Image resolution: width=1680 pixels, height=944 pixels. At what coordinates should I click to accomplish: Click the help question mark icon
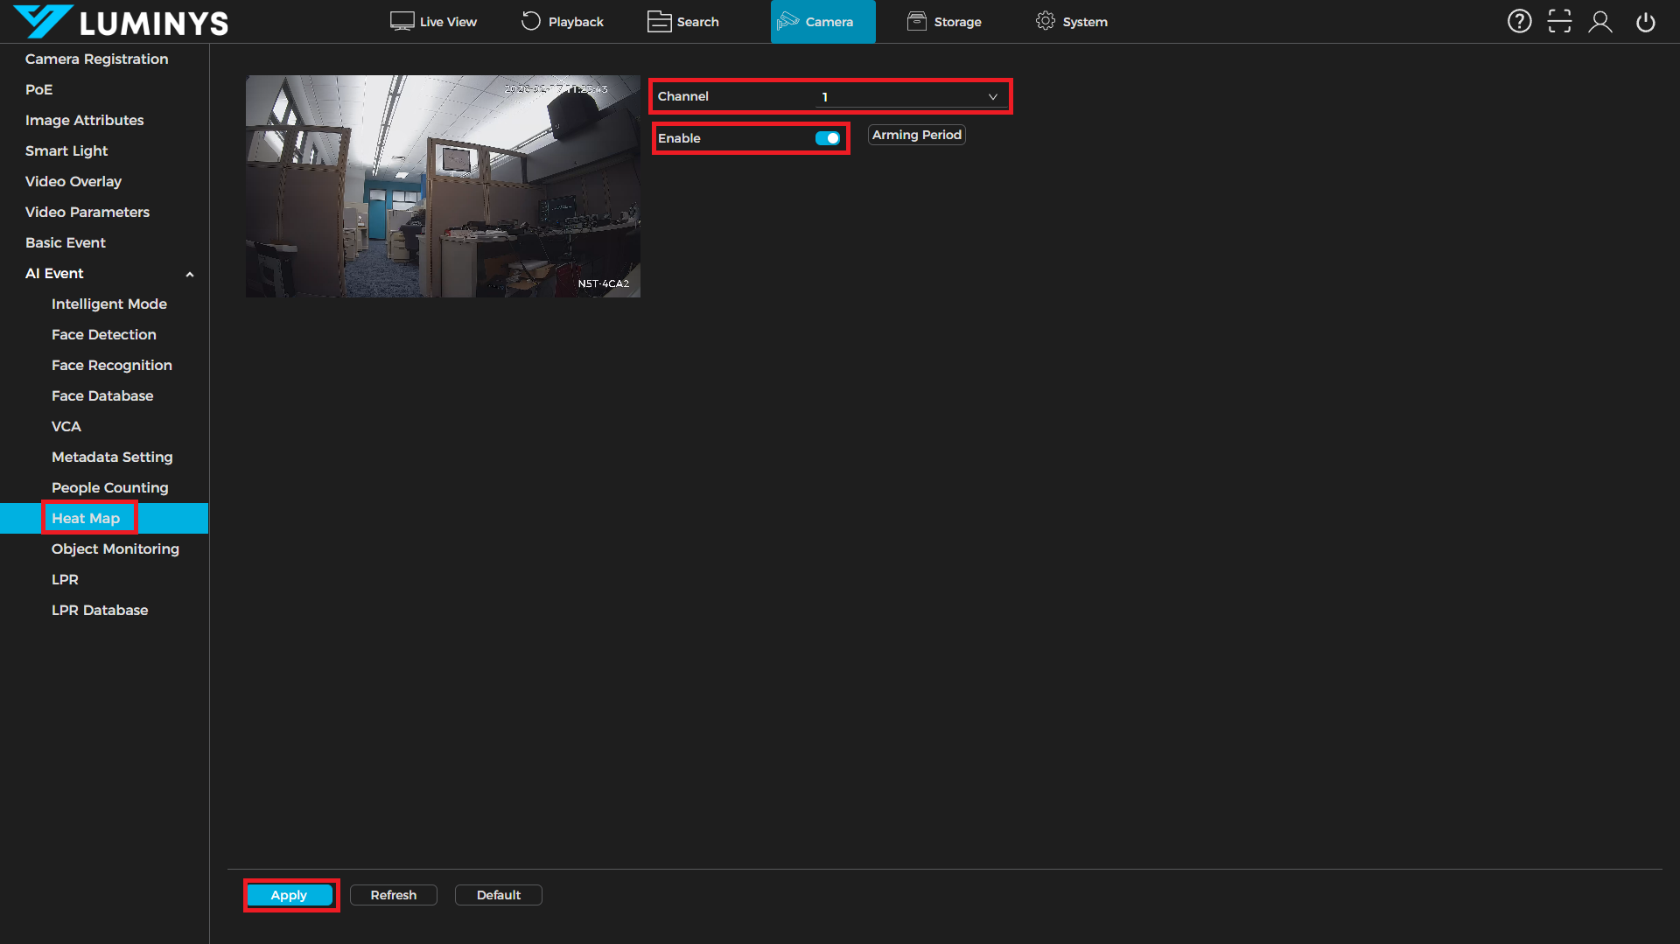pos(1519,21)
